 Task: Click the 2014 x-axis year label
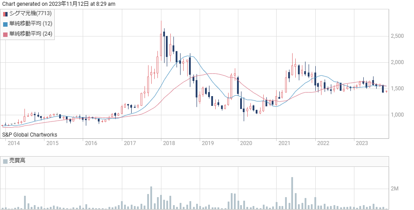(13, 143)
